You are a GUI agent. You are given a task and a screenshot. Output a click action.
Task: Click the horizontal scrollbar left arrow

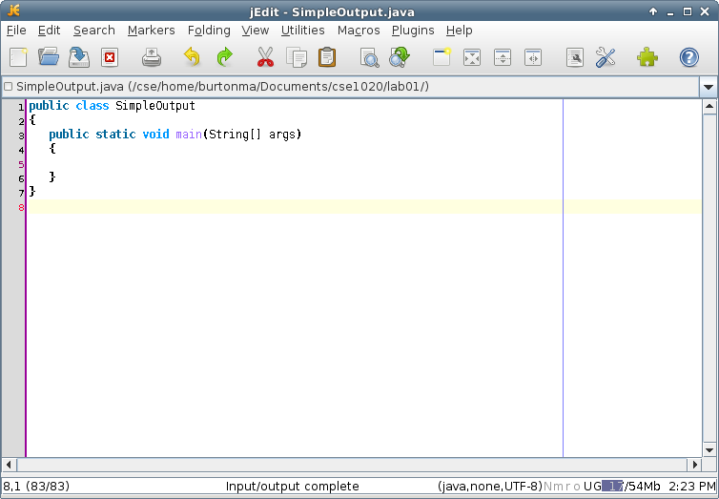point(9,465)
